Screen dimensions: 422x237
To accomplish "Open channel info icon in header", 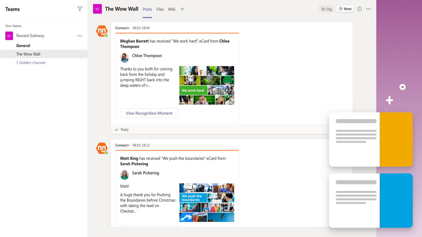I will [359, 9].
